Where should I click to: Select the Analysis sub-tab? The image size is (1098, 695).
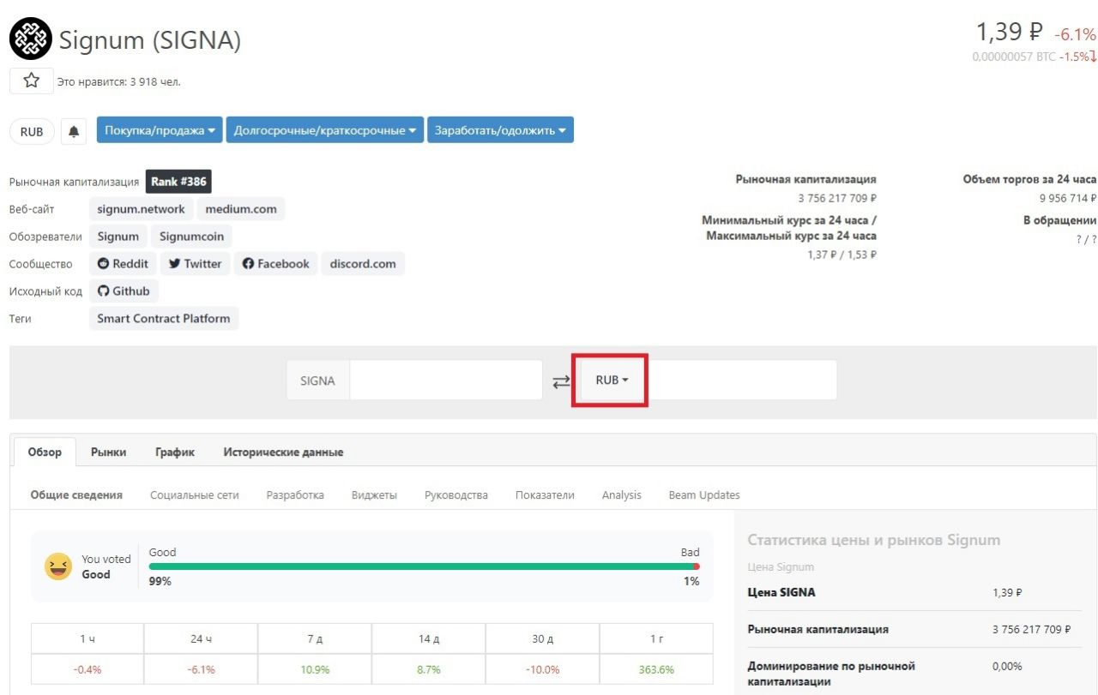(x=622, y=494)
